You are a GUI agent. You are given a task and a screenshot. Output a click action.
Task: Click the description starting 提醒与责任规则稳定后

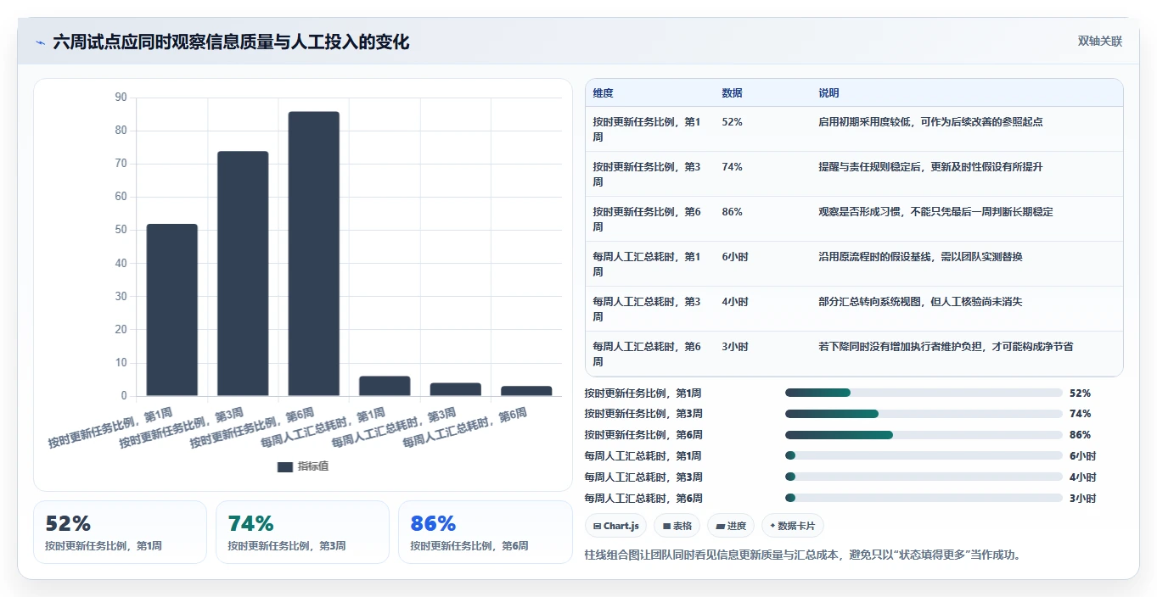930,167
